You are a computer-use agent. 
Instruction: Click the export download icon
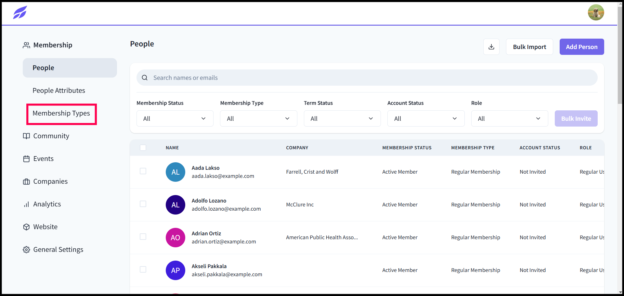[491, 47]
